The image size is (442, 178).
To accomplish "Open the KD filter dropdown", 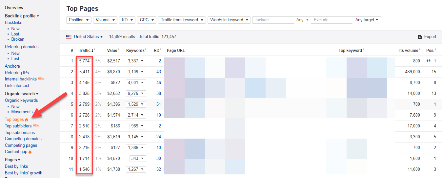I will click(127, 20).
